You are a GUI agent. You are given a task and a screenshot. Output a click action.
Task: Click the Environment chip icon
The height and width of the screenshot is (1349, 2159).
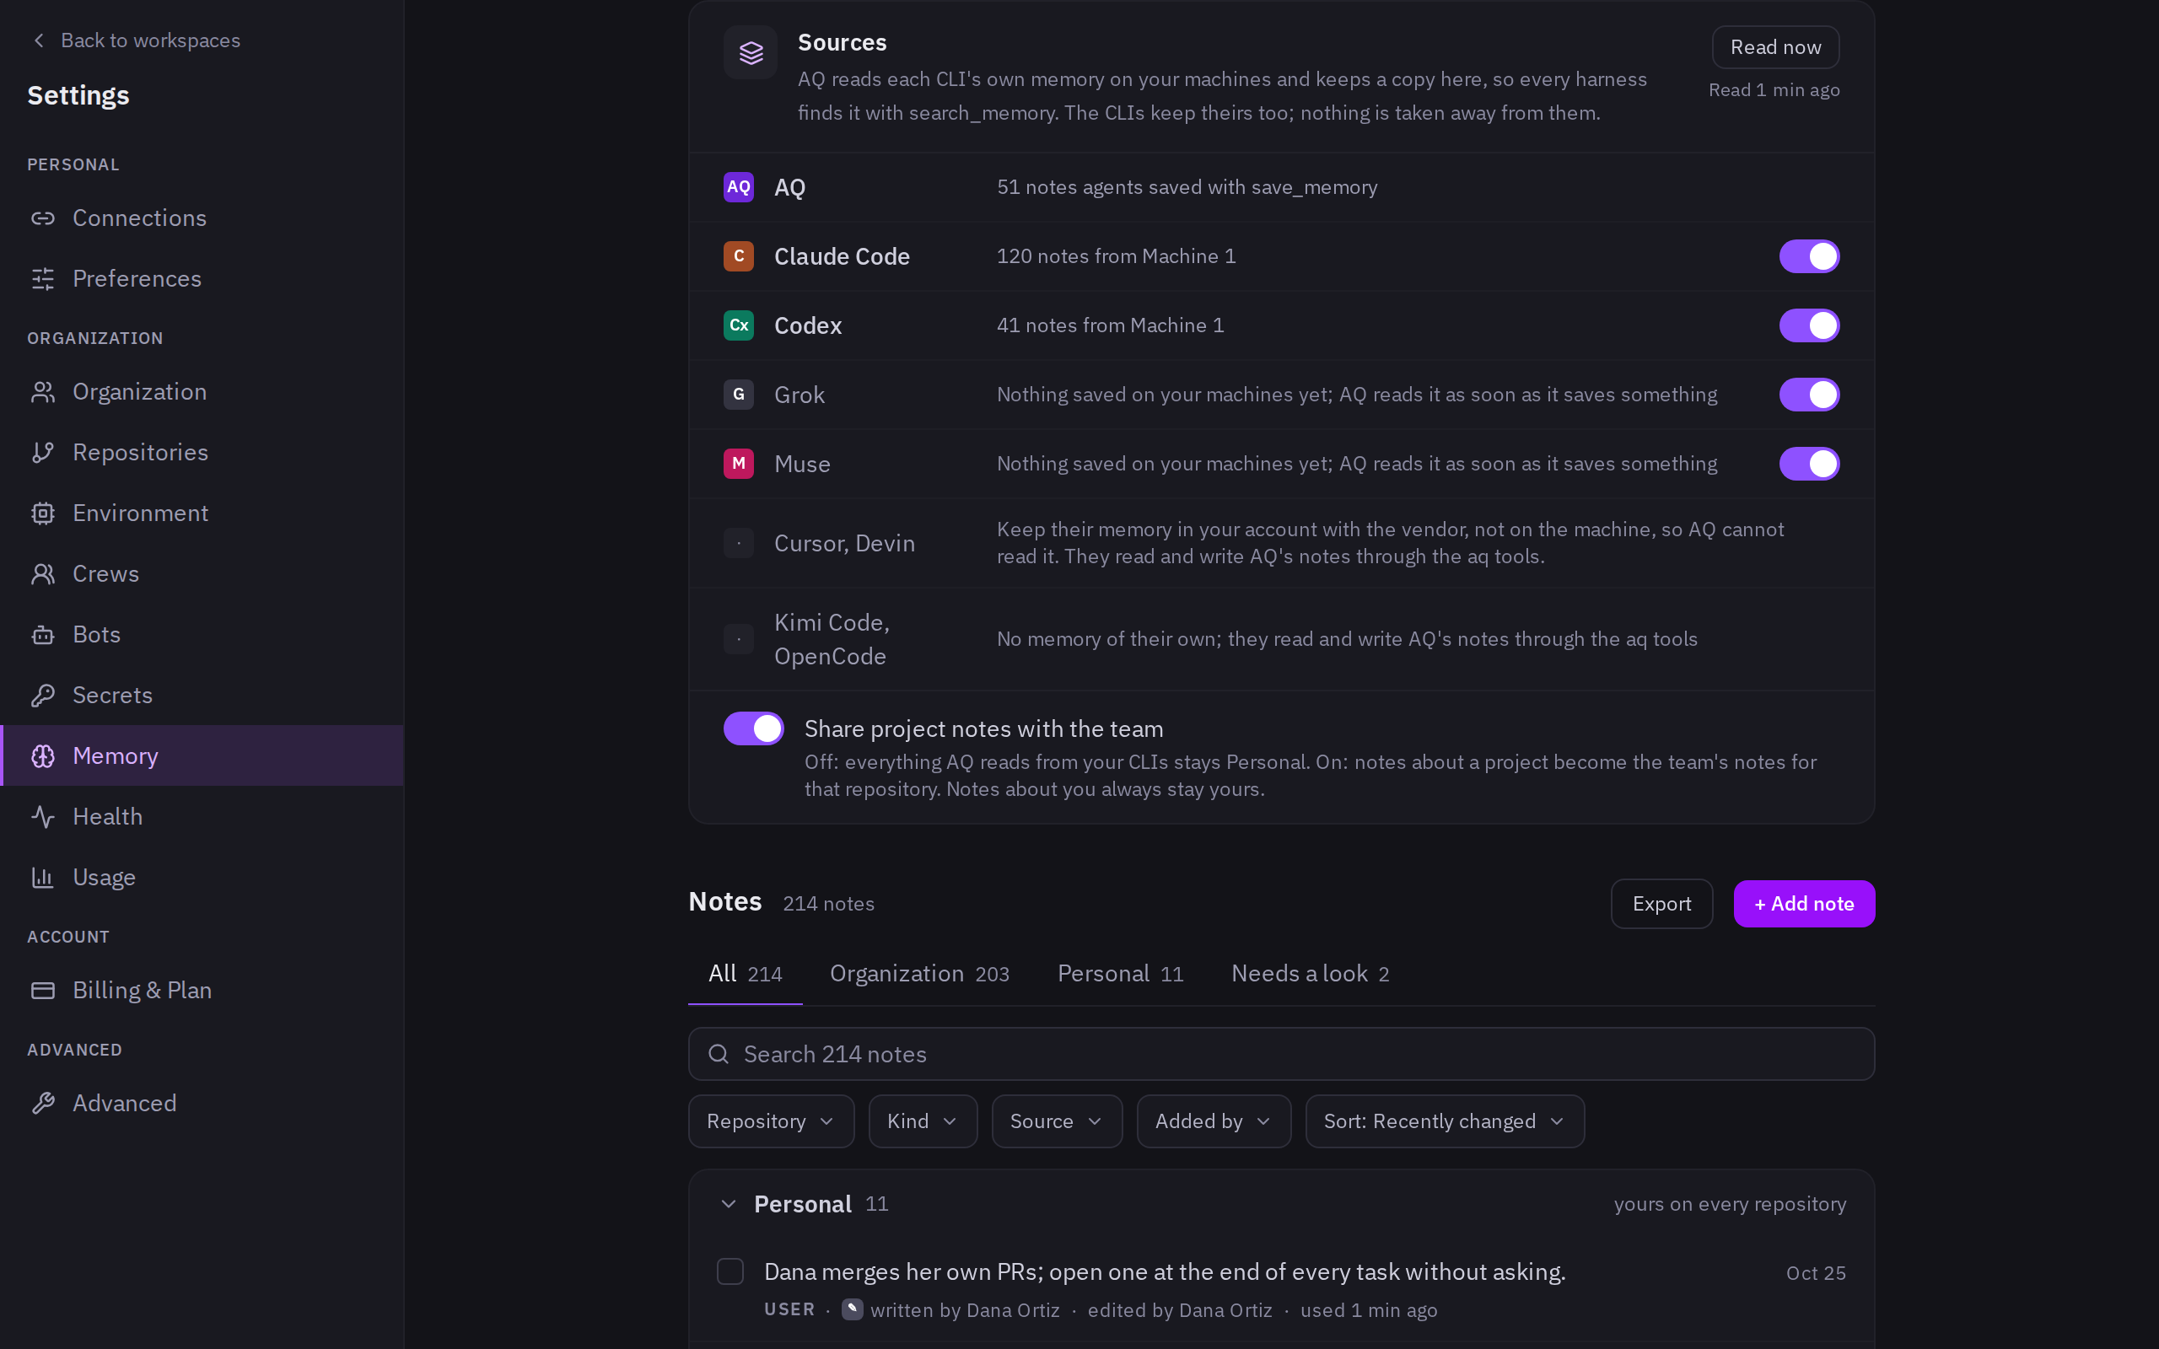[x=43, y=513]
